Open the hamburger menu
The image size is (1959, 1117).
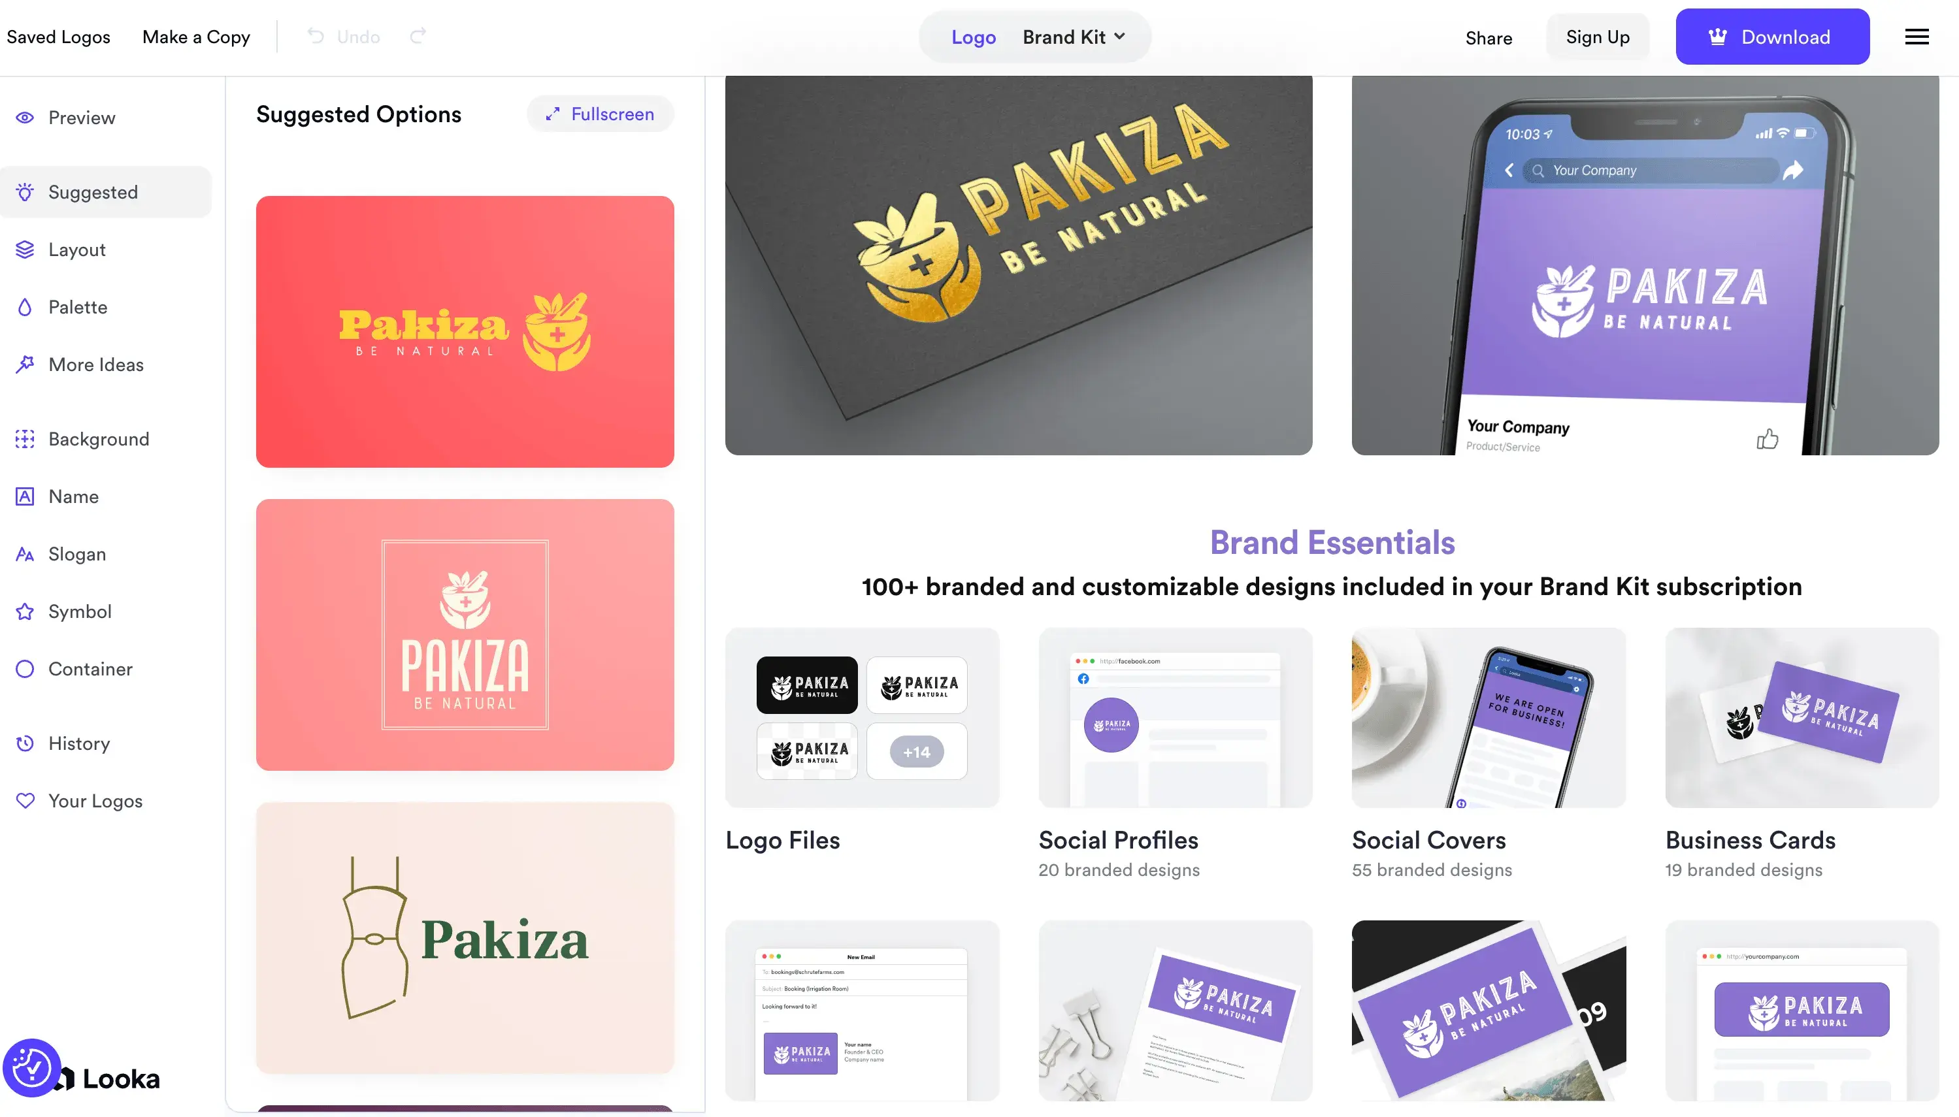point(1916,37)
